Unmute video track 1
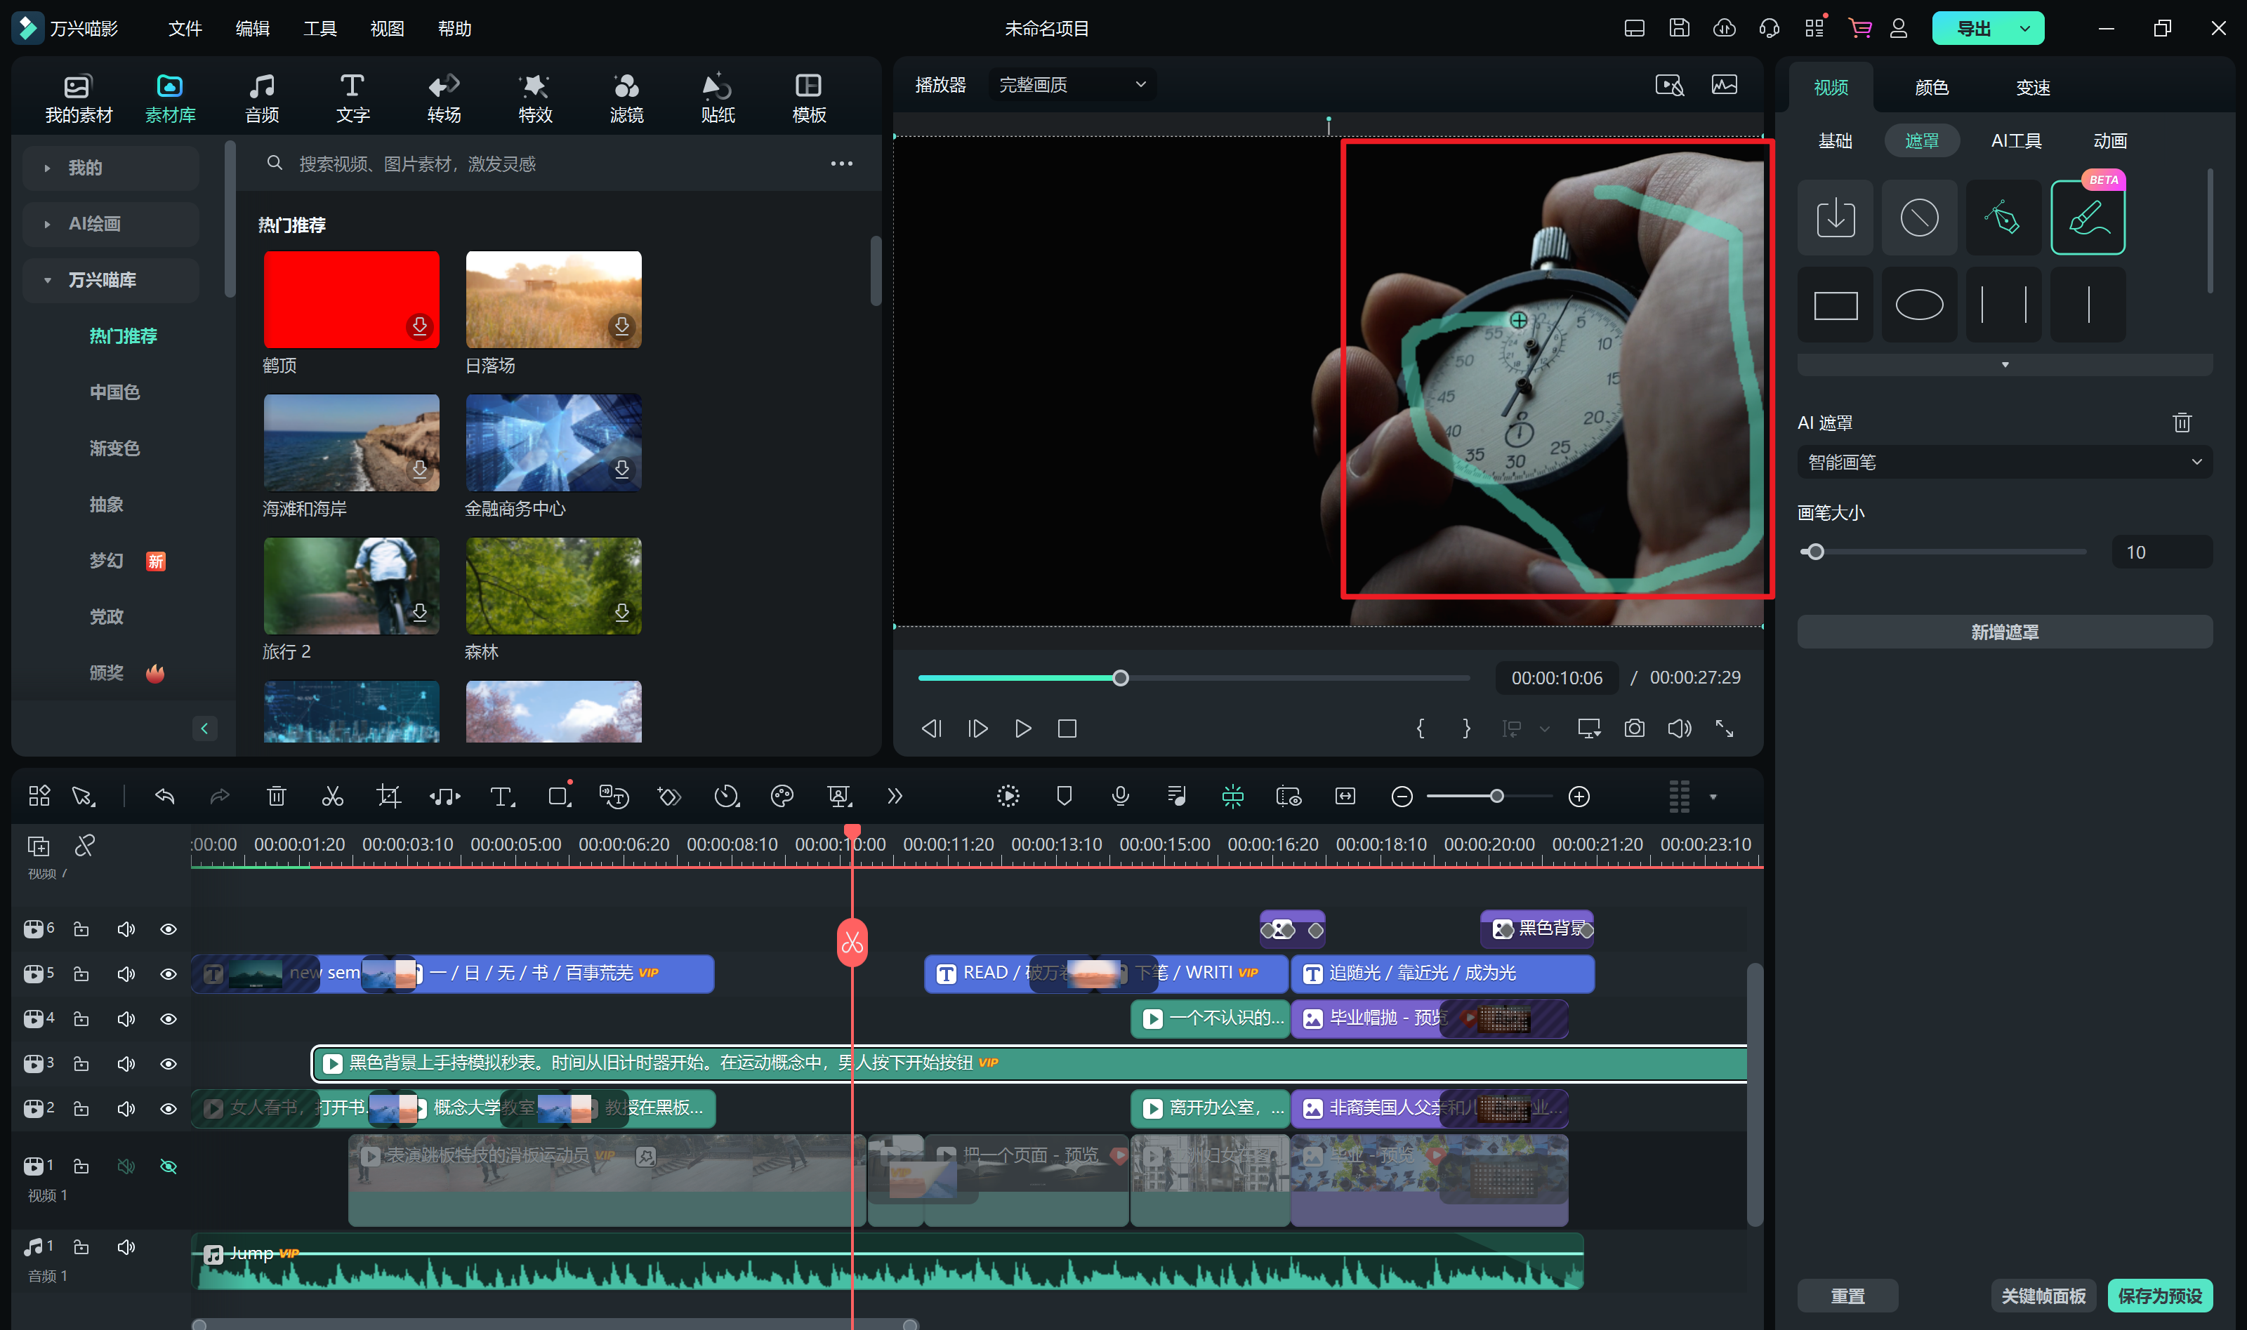The height and width of the screenshot is (1330, 2247). click(126, 1166)
